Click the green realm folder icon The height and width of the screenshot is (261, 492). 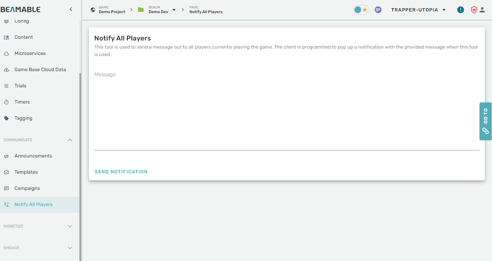click(x=141, y=10)
